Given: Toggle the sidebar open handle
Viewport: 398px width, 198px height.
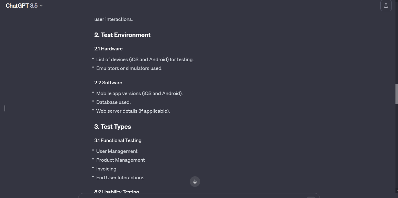Looking at the screenshot, I should coord(5,108).
